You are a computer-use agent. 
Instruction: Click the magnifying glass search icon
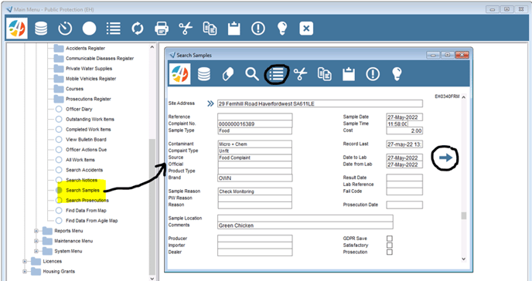[252, 74]
